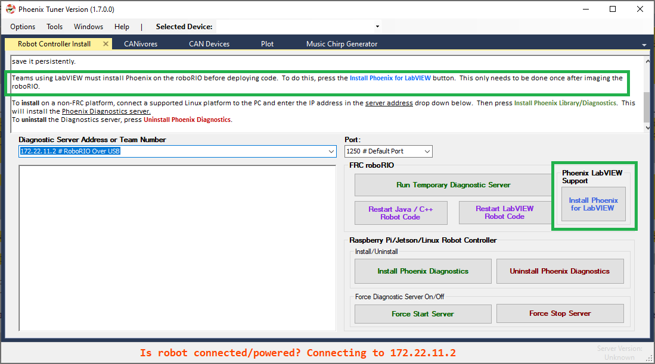Click the 'Phoenix LabVIEW Support' group label
655x364 pixels.
(592, 177)
